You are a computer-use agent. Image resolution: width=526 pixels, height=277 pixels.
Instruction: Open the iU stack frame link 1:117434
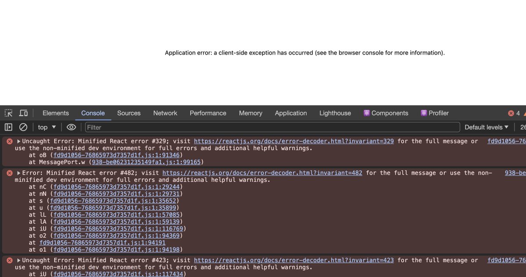118,274
